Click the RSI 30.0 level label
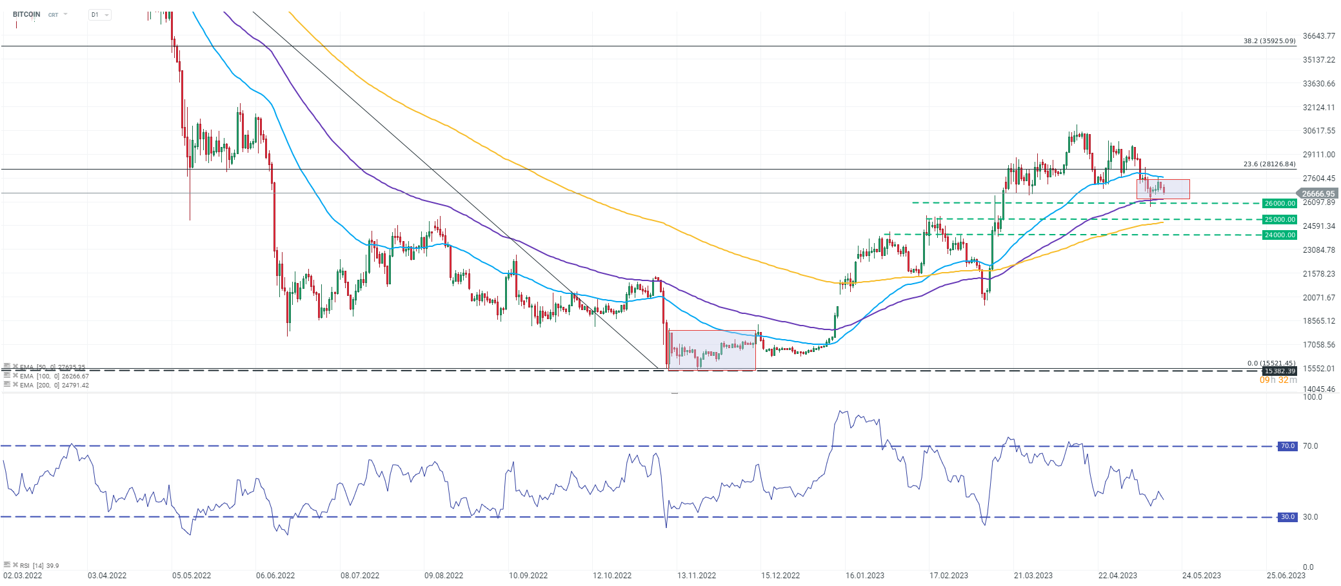This screenshot has height=586, width=1341. [1287, 516]
